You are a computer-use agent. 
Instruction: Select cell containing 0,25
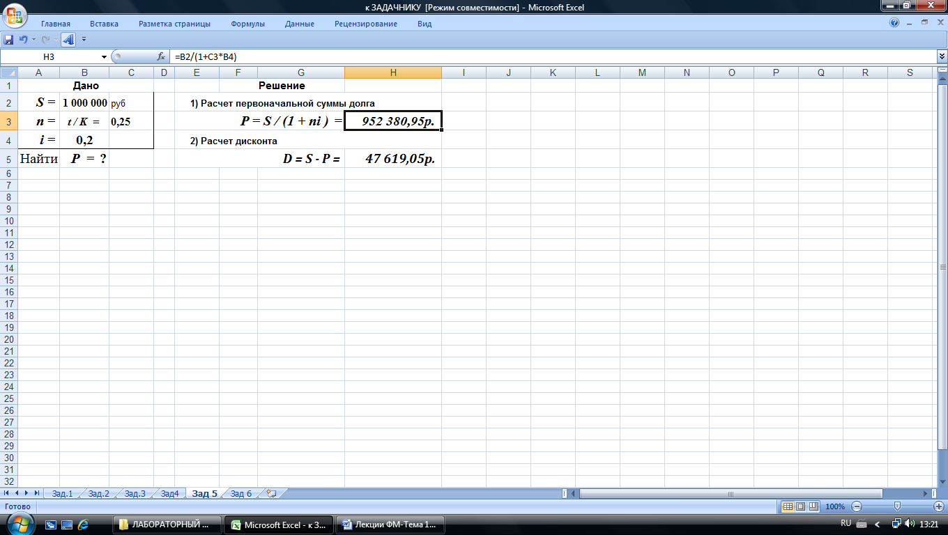[x=131, y=121]
